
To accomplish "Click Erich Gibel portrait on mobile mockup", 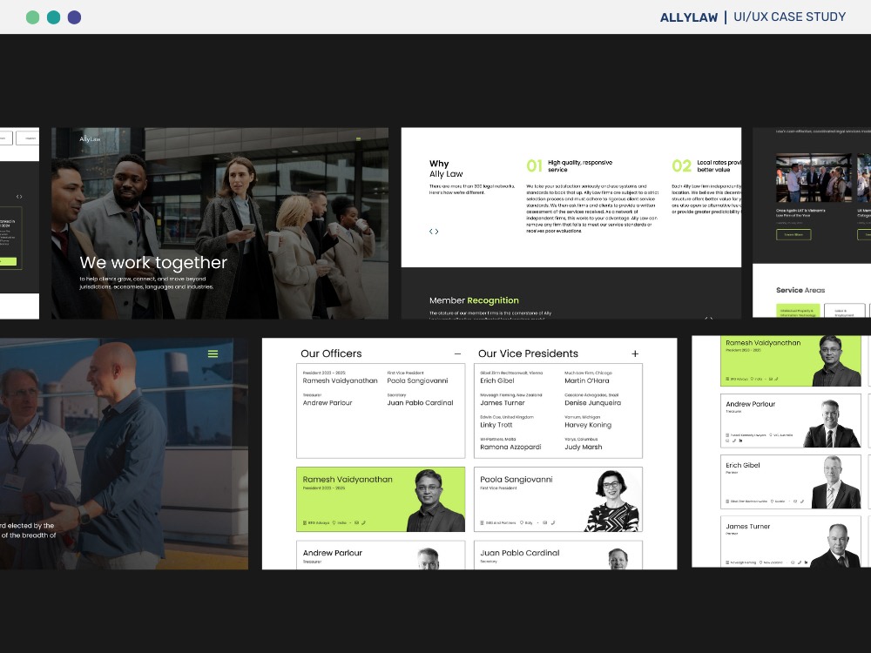I will [x=835, y=482].
